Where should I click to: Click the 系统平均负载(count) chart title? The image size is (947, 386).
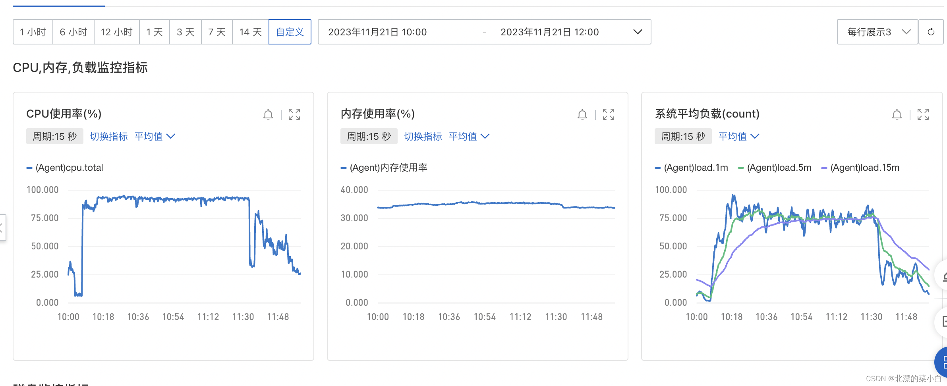point(707,114)
